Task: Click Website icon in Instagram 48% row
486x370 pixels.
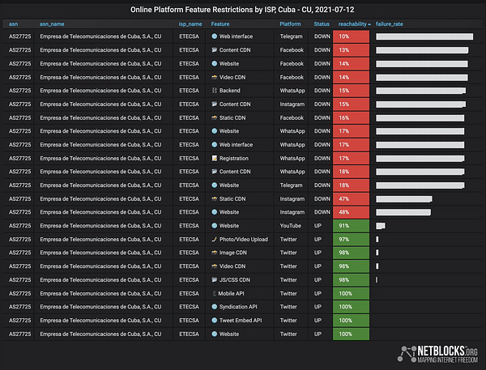Action: point(214,212)
